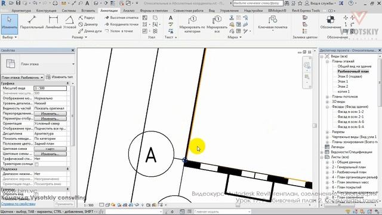The image size is (382, 215).
Task: Toggle the Траектория солнца checkbox
Action: tap(36, 164)
